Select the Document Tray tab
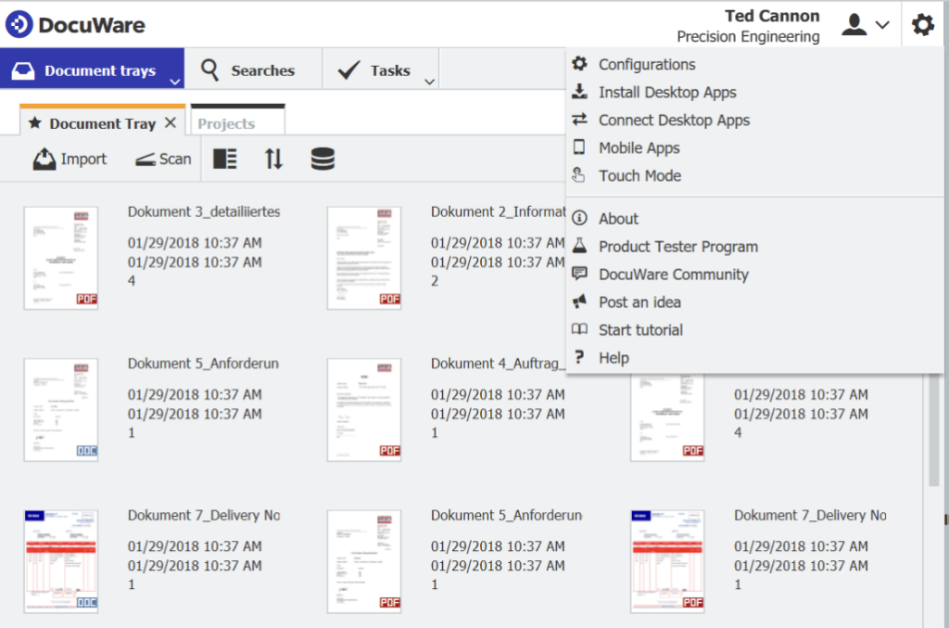 102,123
